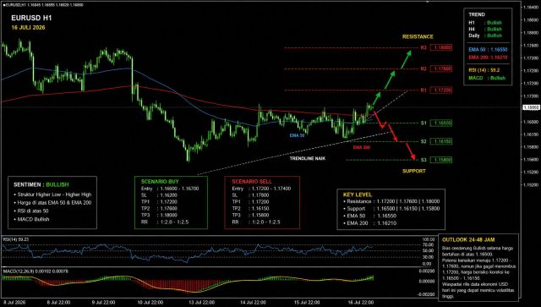Click the -0.00200 value on MACD scale
The height and width of the screenshot is (307, 541).
coord(426,294)
